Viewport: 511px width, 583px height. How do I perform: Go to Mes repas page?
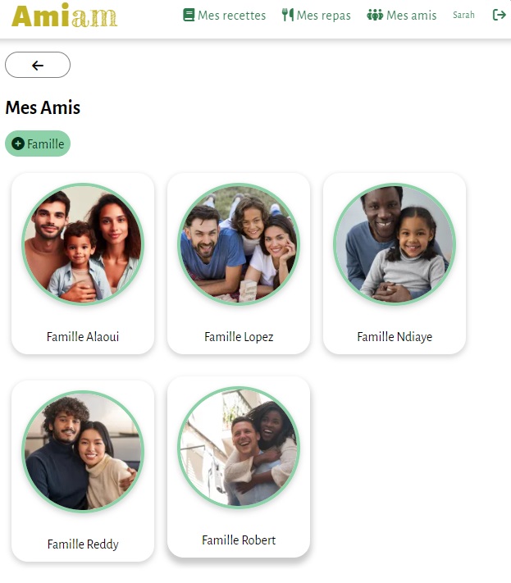click(x=323, y=16)
